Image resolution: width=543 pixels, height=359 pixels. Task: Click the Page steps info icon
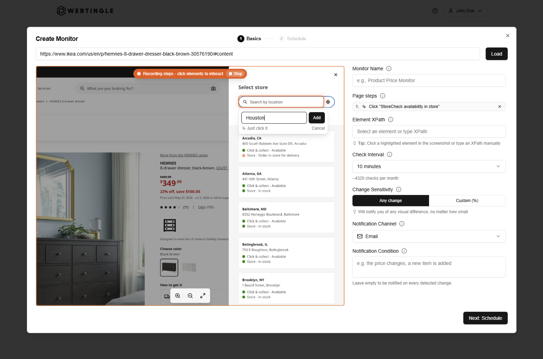383,96
